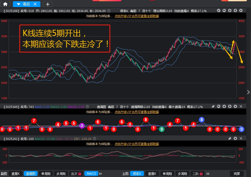Image resolution: width=251 pixels, height=177 pixels.
Task: Click undo arrow icon on main chart header
Action: pyautogui.click(x=224, y=11)
